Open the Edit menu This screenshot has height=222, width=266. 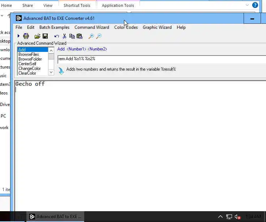click(31, 27)
